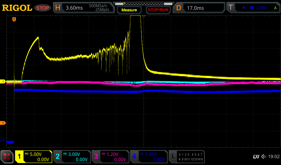The image size is (281, 165).
Task: Open the trigger settings showing 2.00V
Action: [253, 8]
